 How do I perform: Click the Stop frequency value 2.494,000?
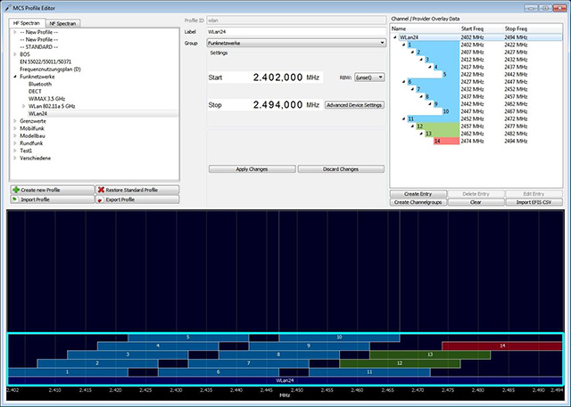(277, 105)
